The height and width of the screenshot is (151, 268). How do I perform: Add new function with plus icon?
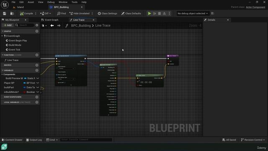pyautogui.click(x=37, y=55)
